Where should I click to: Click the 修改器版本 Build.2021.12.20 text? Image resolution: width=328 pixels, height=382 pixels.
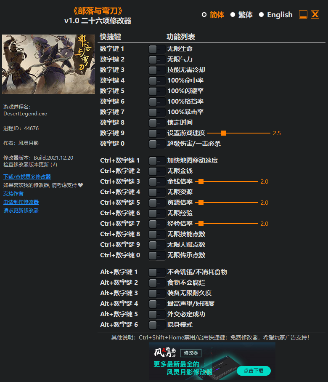click(38, 158)
